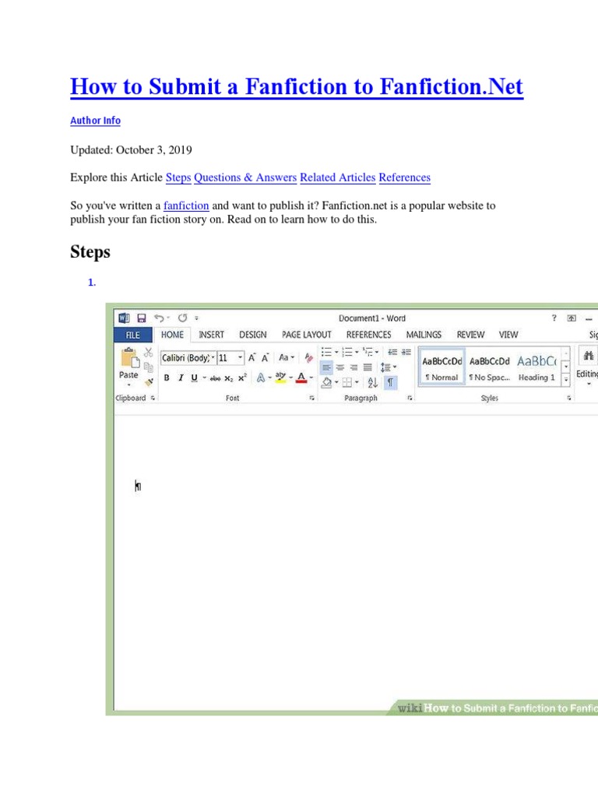Screen dimensions: 598x797
Task: Open the article title link
Action: [297, 86]
